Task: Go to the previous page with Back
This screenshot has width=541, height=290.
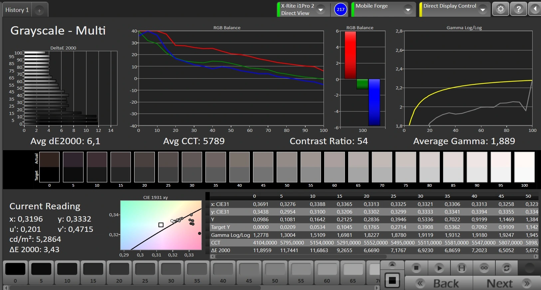Action: (x=439, y=283)
